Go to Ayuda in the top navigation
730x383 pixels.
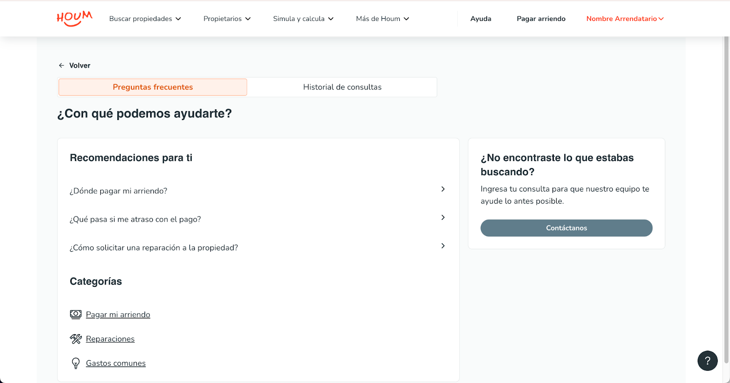tap(481, 19)
